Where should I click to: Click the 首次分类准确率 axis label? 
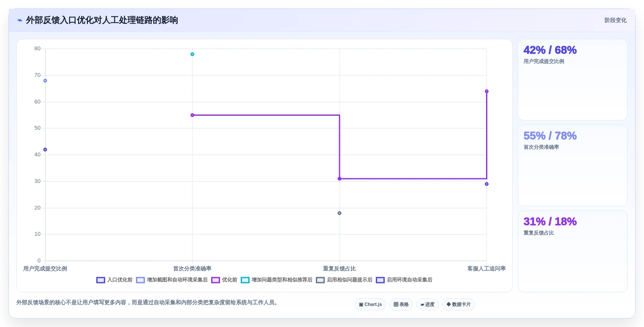192,269
